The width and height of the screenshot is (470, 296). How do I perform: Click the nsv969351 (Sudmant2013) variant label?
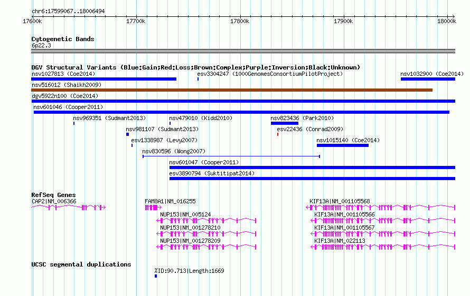109,118
